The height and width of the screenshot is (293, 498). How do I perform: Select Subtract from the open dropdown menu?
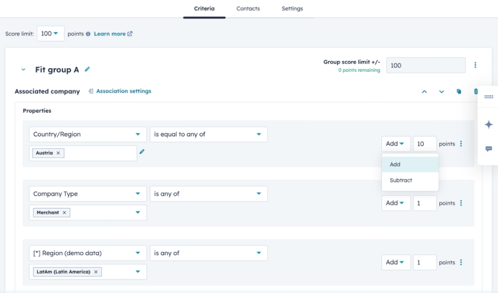pyautogui.click(x=401, y=181)
